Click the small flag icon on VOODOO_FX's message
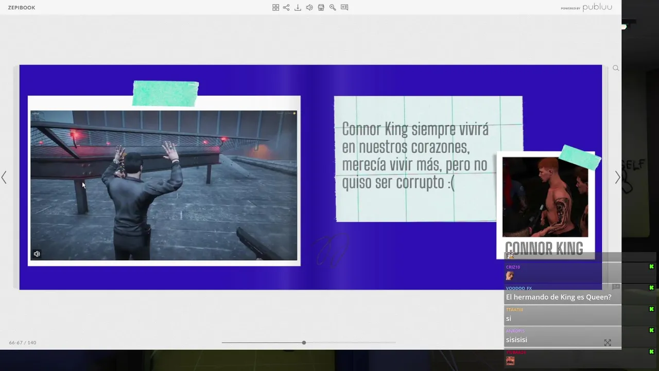659x371 pixels. [x=616, y=286]
